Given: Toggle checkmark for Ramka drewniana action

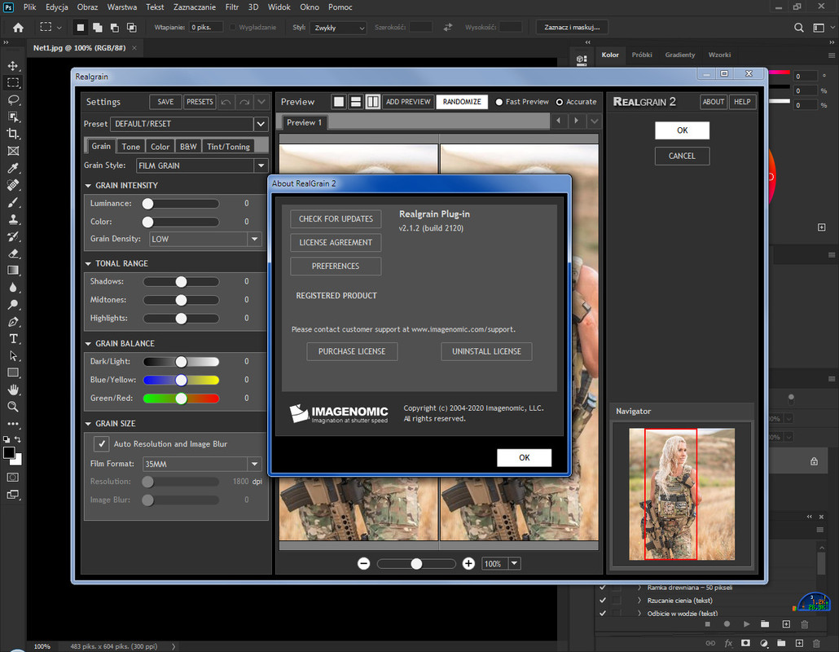Looking at the screenshot, I should [x=603, y=588].
